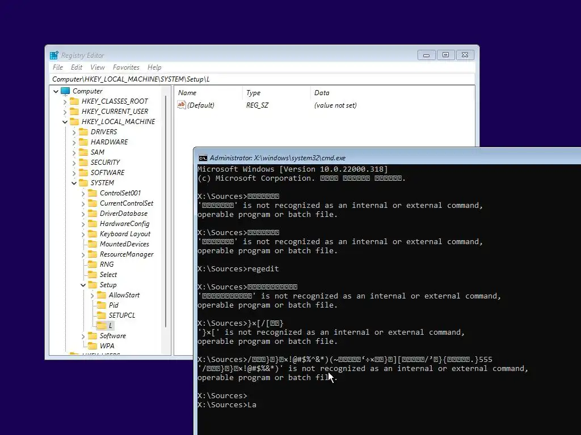Click the Name column header
This screenshot has height=435, width=581.
pyautogui.click(x=209, y=93)
